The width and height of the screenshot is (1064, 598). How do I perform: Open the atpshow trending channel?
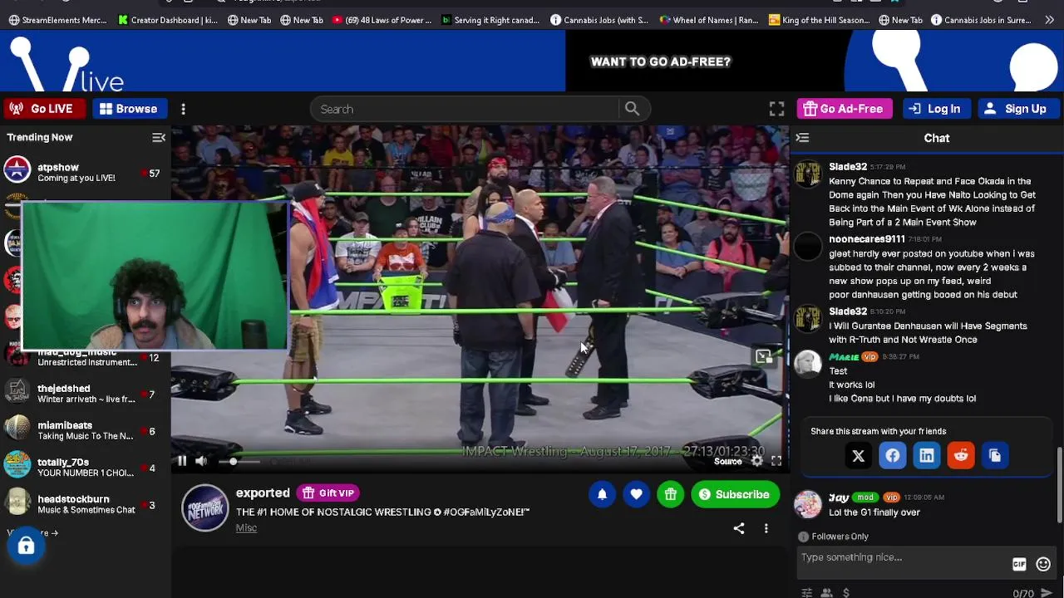tap(83, 172)
